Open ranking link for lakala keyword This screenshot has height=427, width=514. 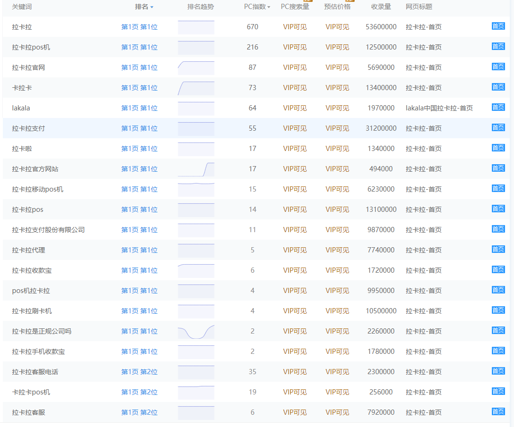point(139,108)
